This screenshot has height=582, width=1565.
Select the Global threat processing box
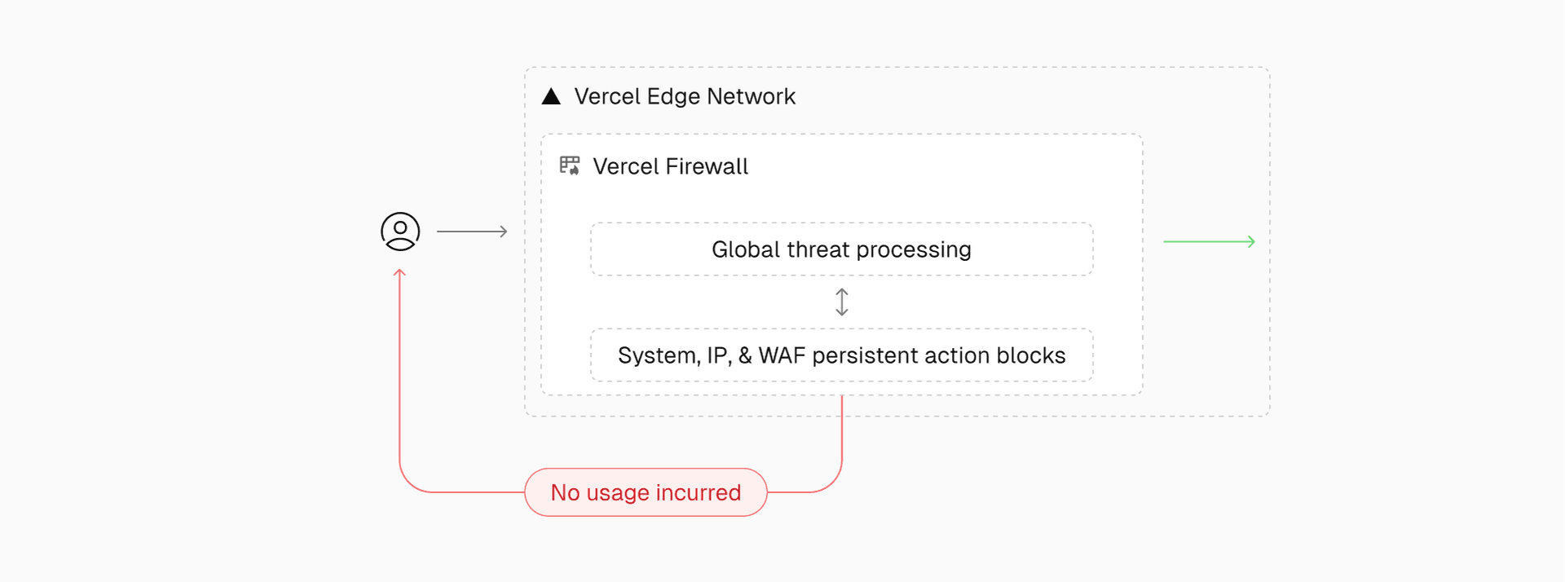point(841,249)
